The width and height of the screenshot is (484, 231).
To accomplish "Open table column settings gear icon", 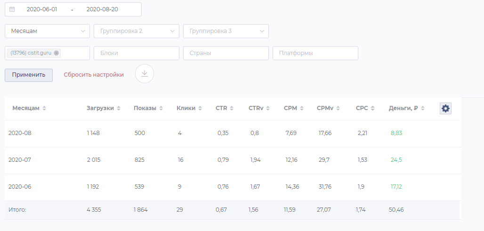I will click(x=445, y=108).
